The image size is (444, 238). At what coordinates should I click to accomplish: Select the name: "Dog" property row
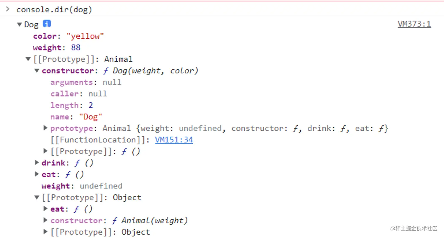pos(76,117)
